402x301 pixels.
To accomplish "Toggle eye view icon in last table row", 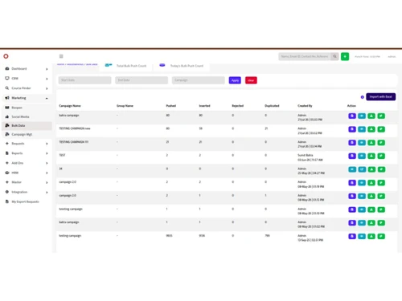I will point(362,236).
